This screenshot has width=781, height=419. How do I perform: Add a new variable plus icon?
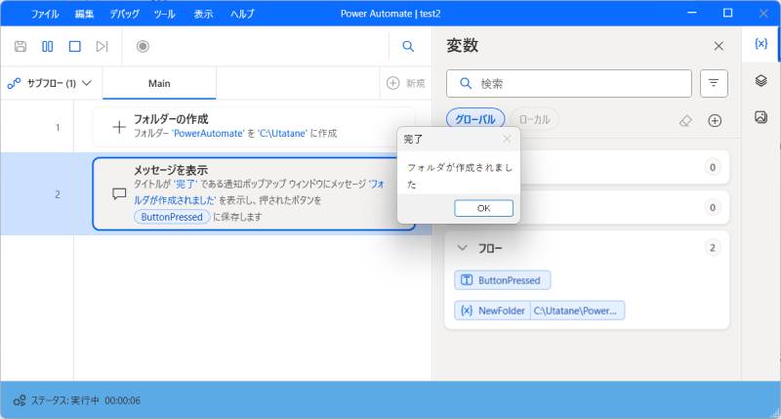(x=715, y=120)
